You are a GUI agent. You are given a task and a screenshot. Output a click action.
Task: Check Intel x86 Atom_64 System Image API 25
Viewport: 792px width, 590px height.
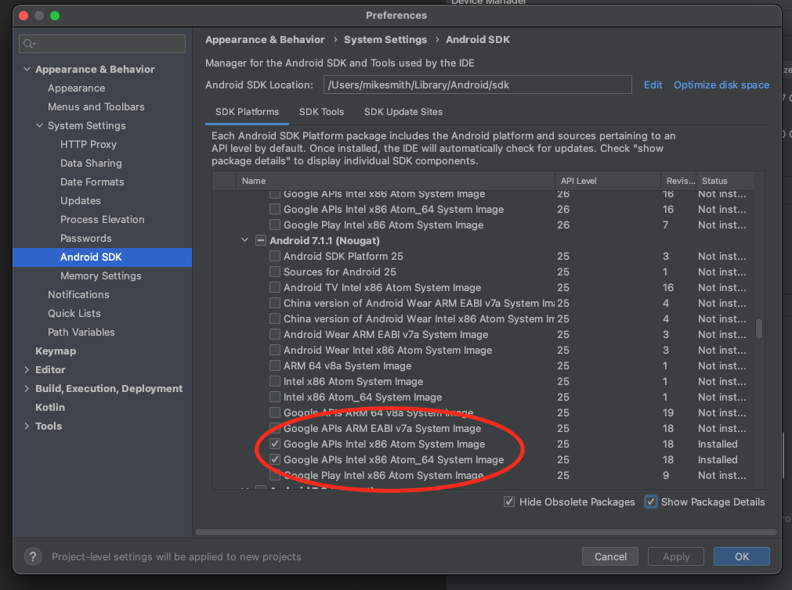coord(275,398)
